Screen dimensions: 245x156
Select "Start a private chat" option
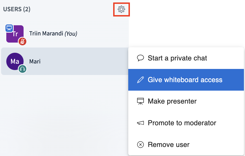(177, 58)
